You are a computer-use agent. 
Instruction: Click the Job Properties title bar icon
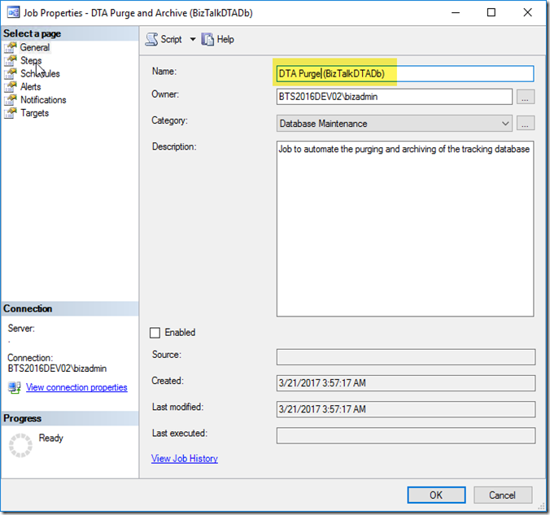click(x=13, y=13)
